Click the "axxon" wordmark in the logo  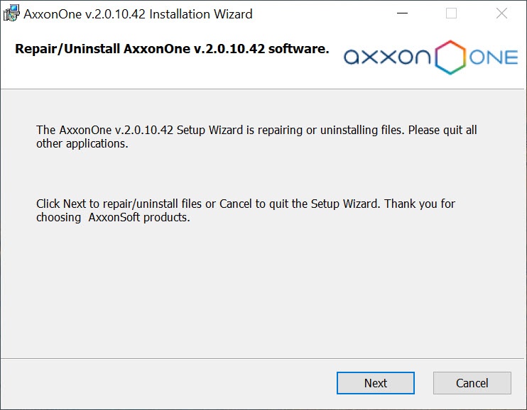388,57
